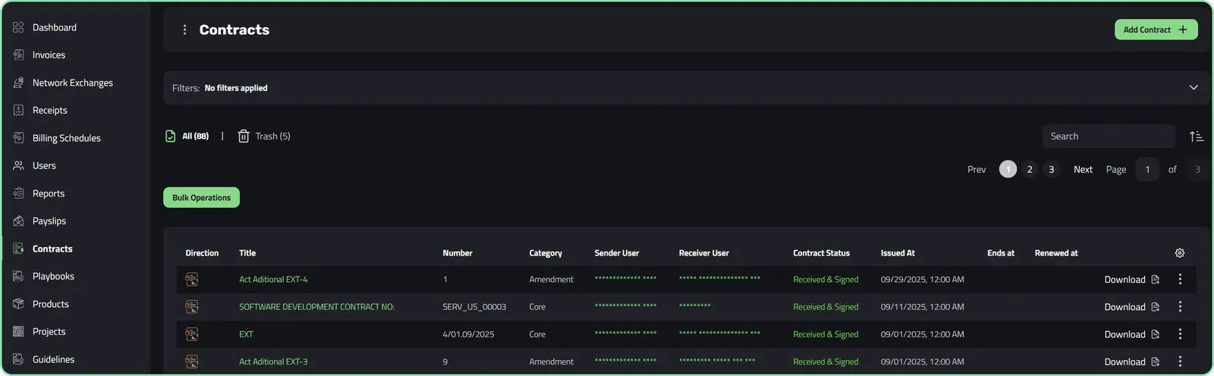Click direction icon for Act Aditional EXT-4
Viewport: 1214px width, 376px height.
tap(192, 280)
